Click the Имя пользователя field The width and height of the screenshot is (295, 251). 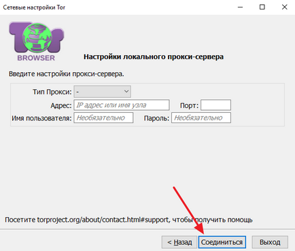coord(103,118)
